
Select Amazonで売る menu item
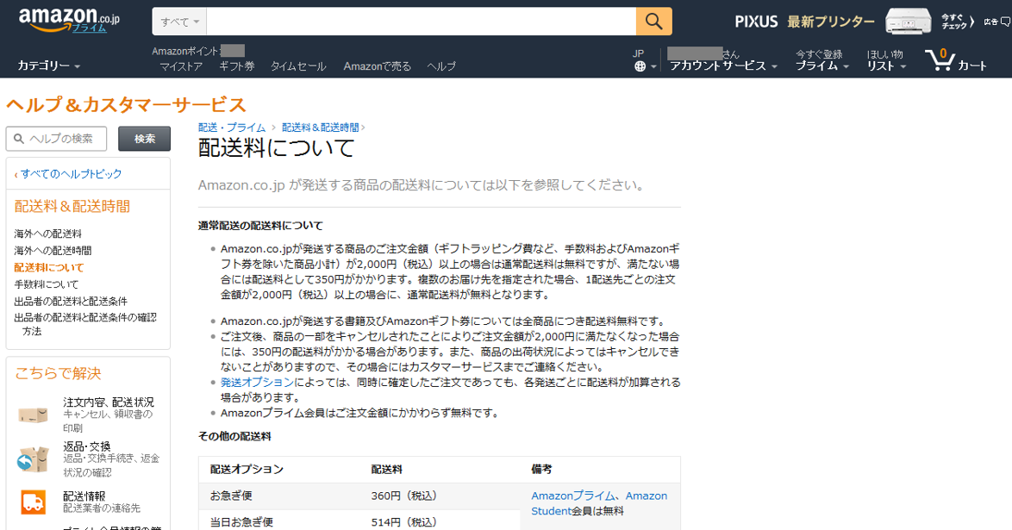377,65
